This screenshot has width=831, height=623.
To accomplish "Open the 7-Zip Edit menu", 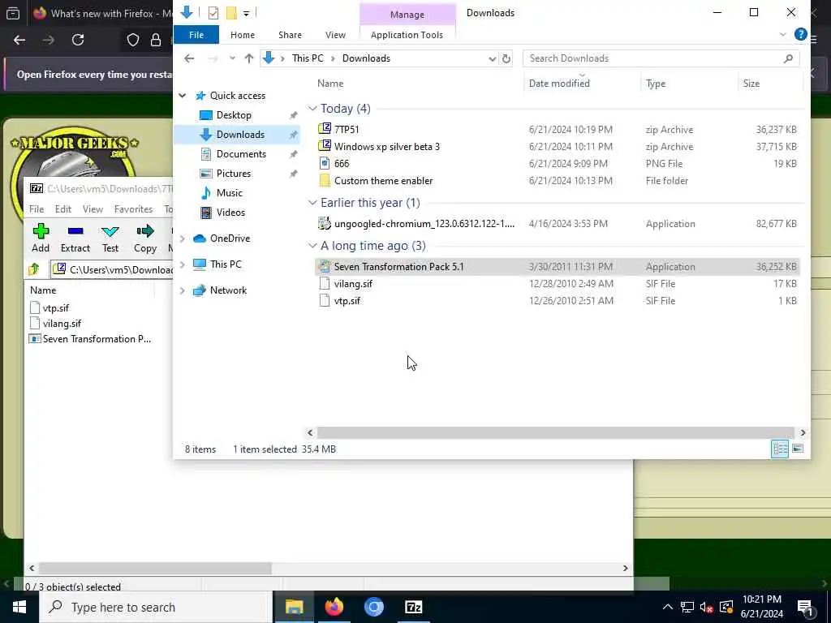I will pos(63,209).
